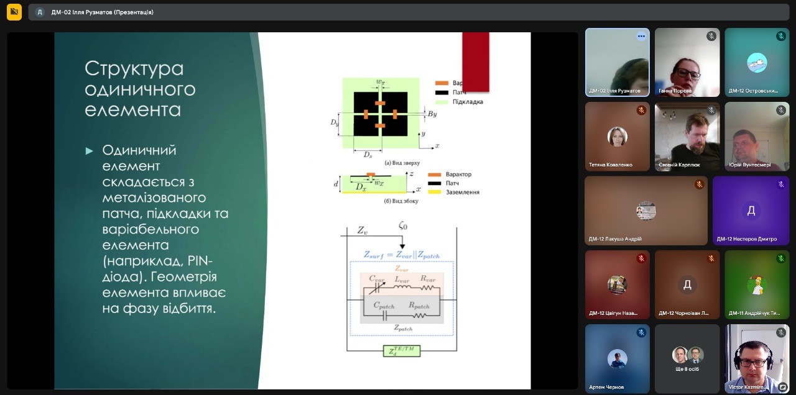Click the yellow "Заземлення" legend swatch
Image resolution: width=796 pixels, height=395 pixels.
(435, 193)
